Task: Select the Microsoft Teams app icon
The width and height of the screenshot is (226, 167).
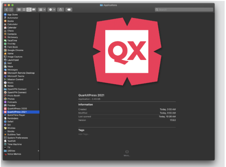Action: click(5, 76)
